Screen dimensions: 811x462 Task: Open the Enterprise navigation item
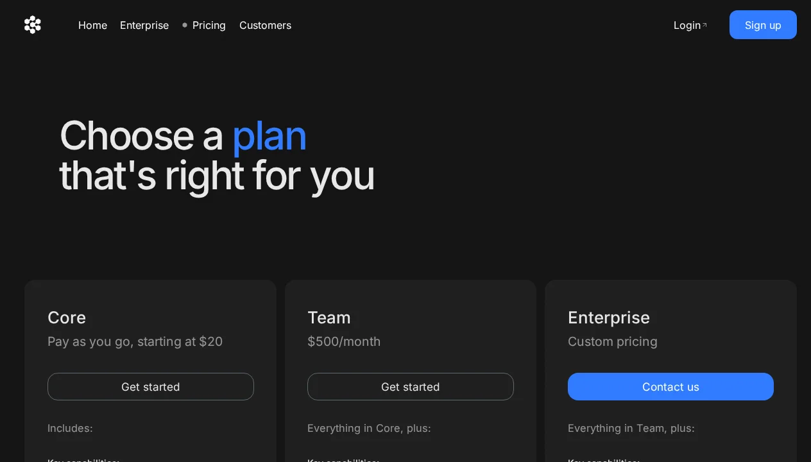click(x=144, y=26)
